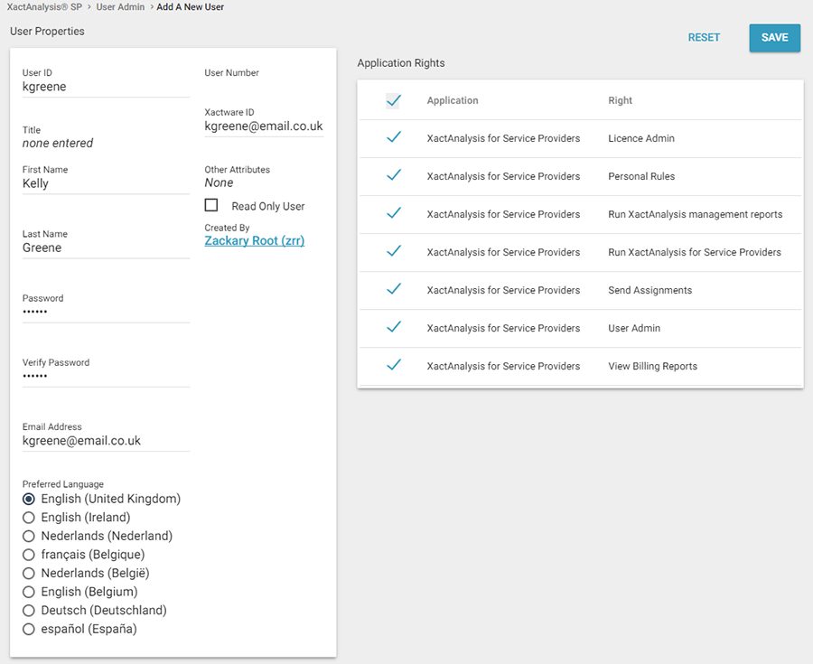
Task: Click the Run XactAnalysis management reports text
Action: [x=696, y=214]
